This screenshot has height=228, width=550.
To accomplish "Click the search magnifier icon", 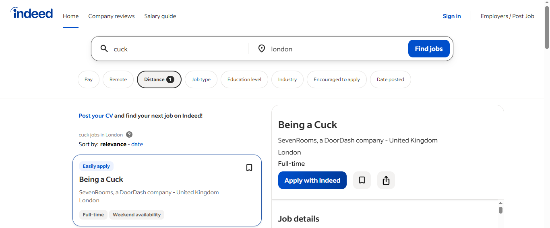I will 104,49.
